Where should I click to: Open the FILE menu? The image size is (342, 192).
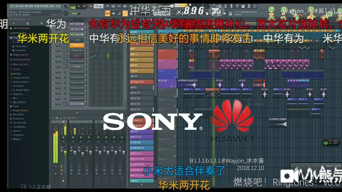(12, 6)
